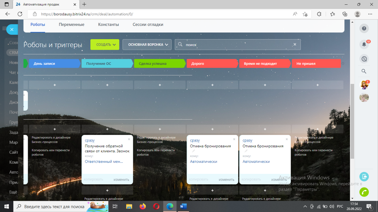The image size is (378, 212).
Task: Add a trigger to the День записи stage
Action: (x=55, y=85)
